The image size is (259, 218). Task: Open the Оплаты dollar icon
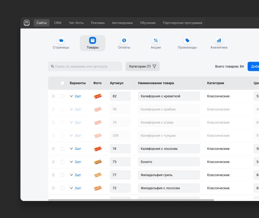pyautogui.click(x=124, y=41)
